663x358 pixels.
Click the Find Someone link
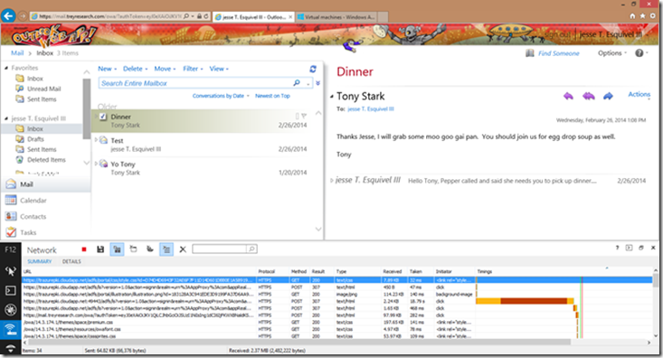click(559, 53)
